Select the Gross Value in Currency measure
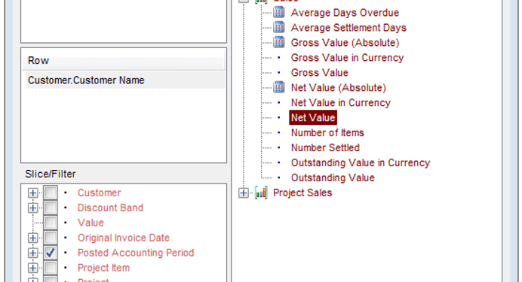 [x=347, y=58]
